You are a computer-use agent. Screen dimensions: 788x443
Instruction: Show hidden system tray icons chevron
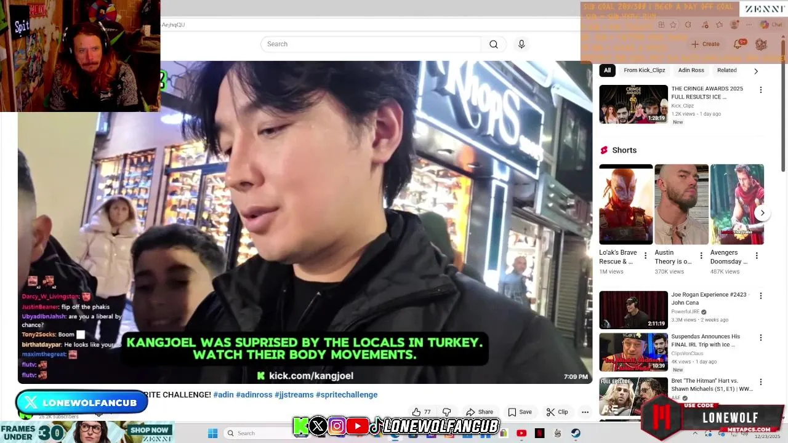pyautogui.click(x=695, y=433)
